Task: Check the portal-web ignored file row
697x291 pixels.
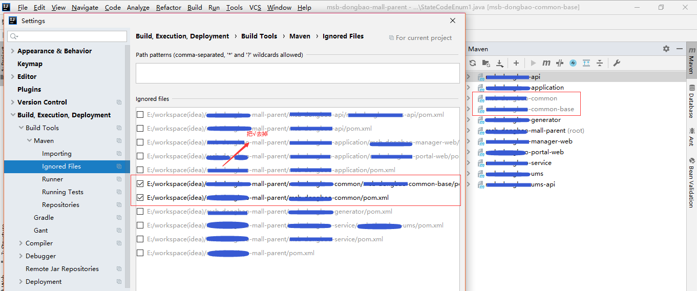Action: 140,156
